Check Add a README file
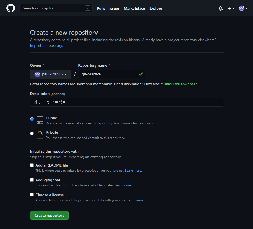Viewport: 253px width, 229px height. 32,165
